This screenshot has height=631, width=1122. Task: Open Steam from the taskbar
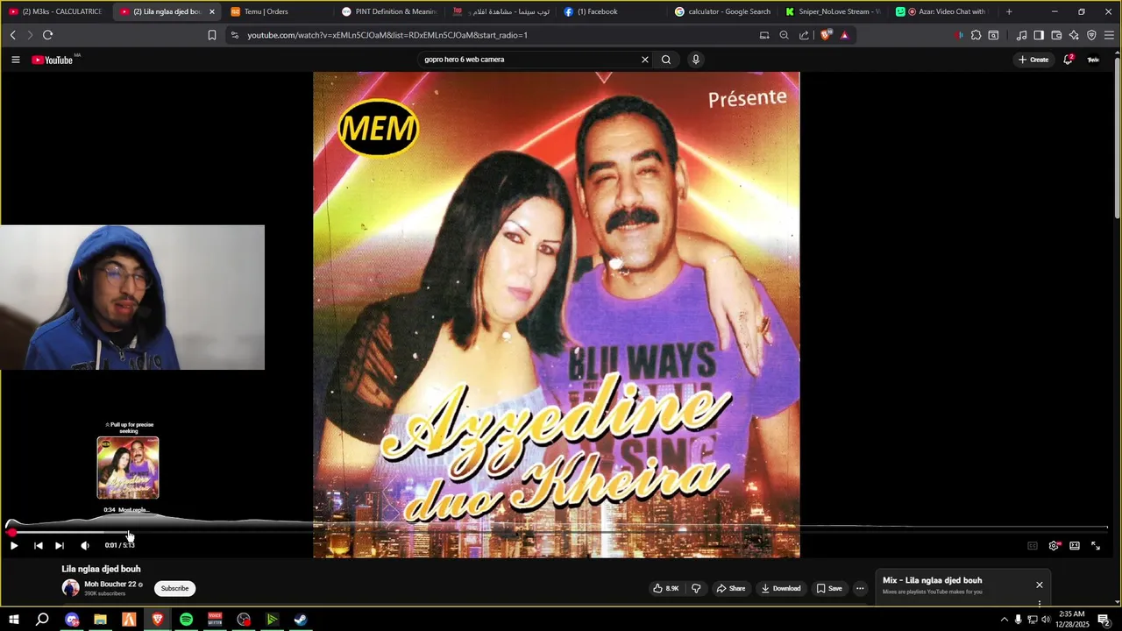tap(301, 620)
